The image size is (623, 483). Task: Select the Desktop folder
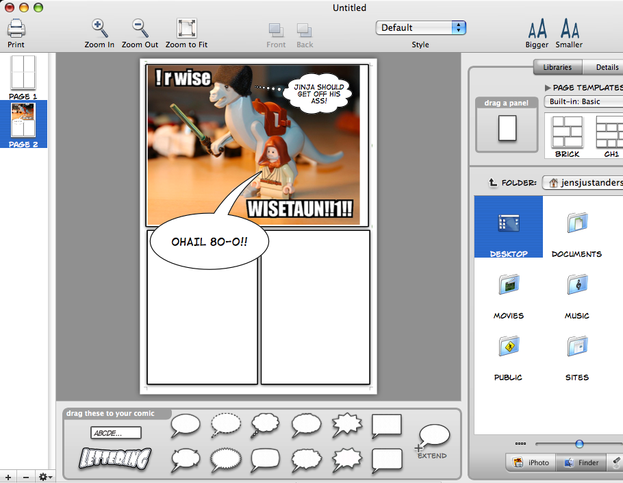[x=509, y=227]
